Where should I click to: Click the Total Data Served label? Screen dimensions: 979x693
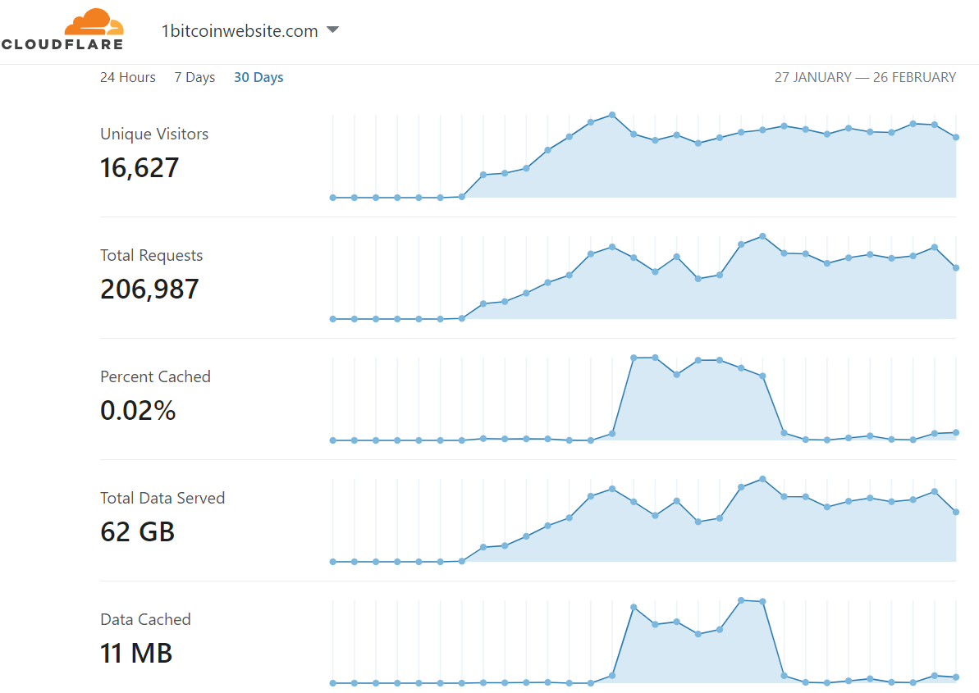pyautogui.click(x=162, y=498)
